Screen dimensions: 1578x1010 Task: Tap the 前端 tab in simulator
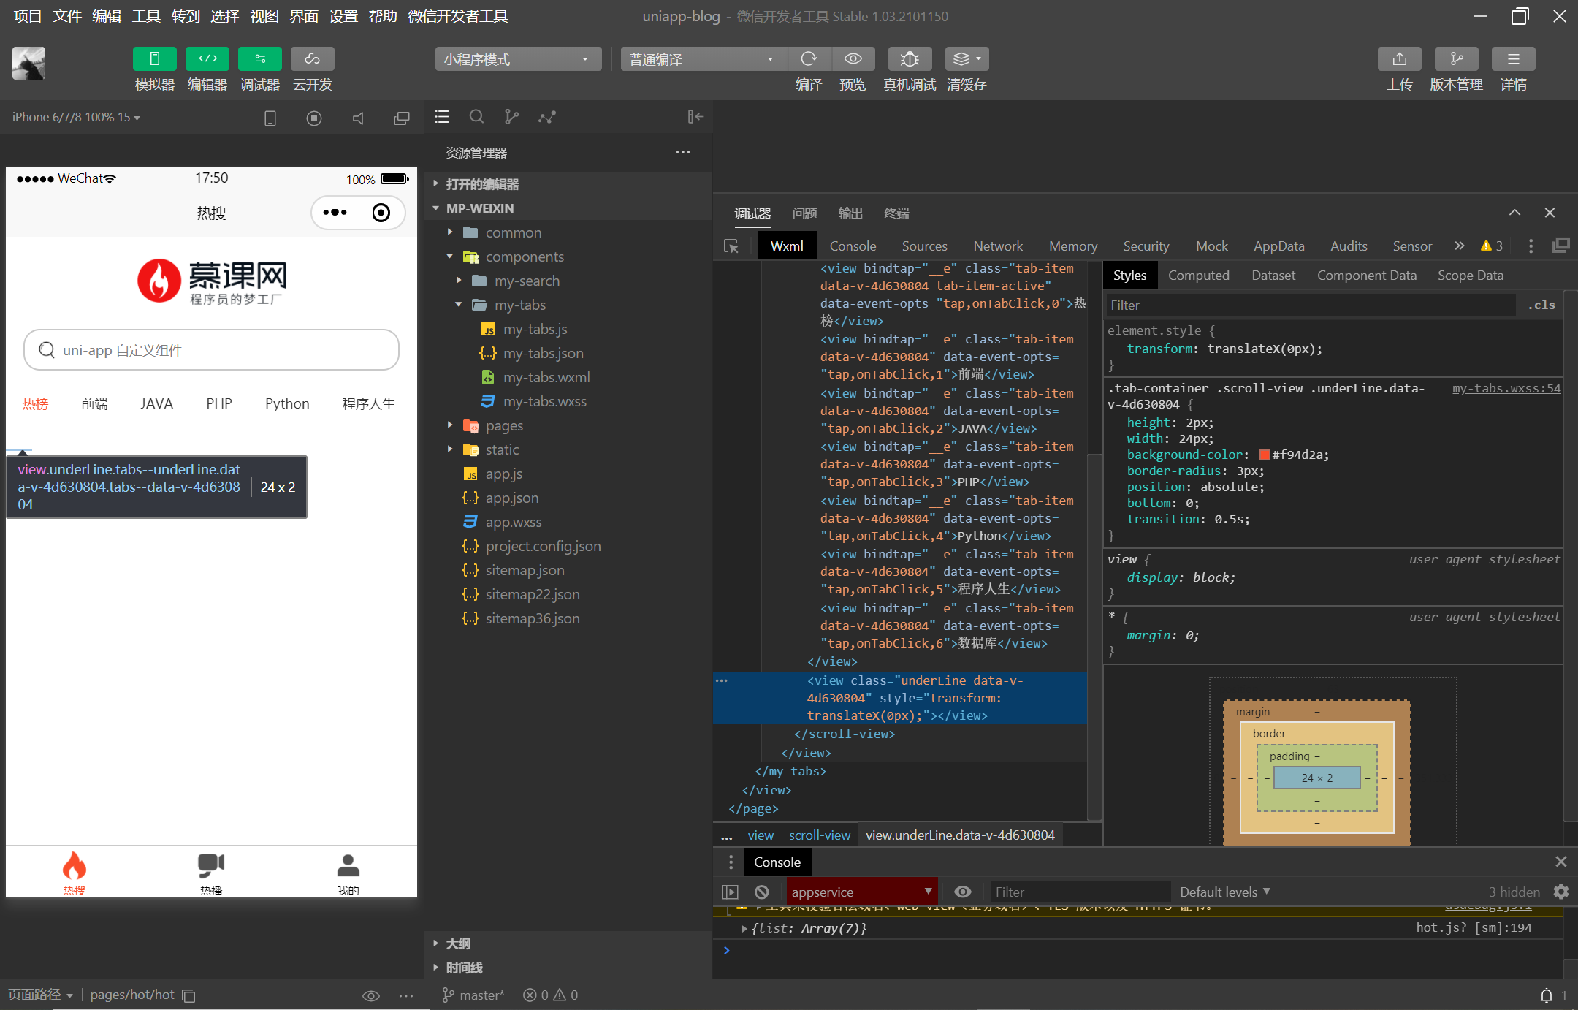pyautogui.click(x=94, y=403)
